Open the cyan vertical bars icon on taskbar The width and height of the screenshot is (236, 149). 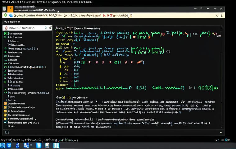[56, 145]
